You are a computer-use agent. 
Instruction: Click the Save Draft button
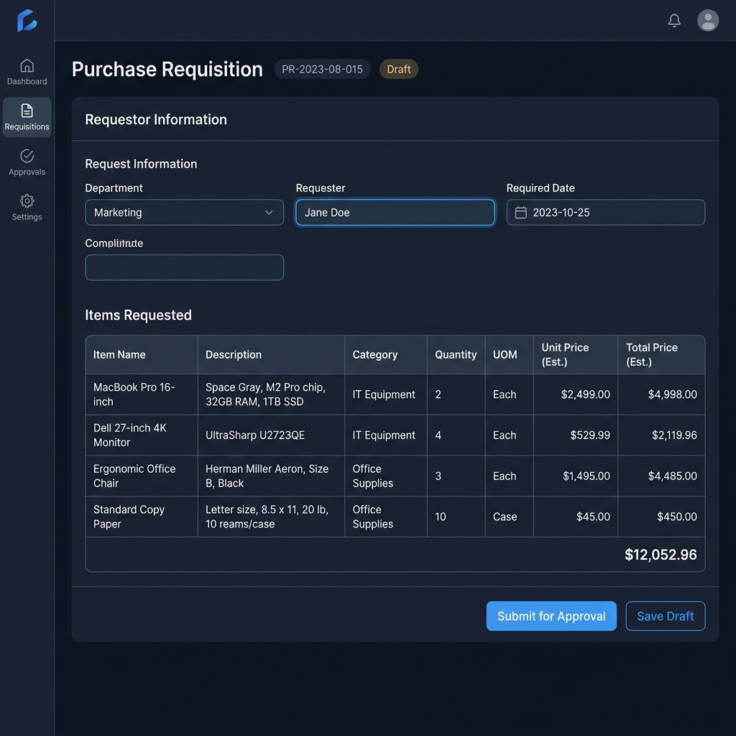coord(665,616)
